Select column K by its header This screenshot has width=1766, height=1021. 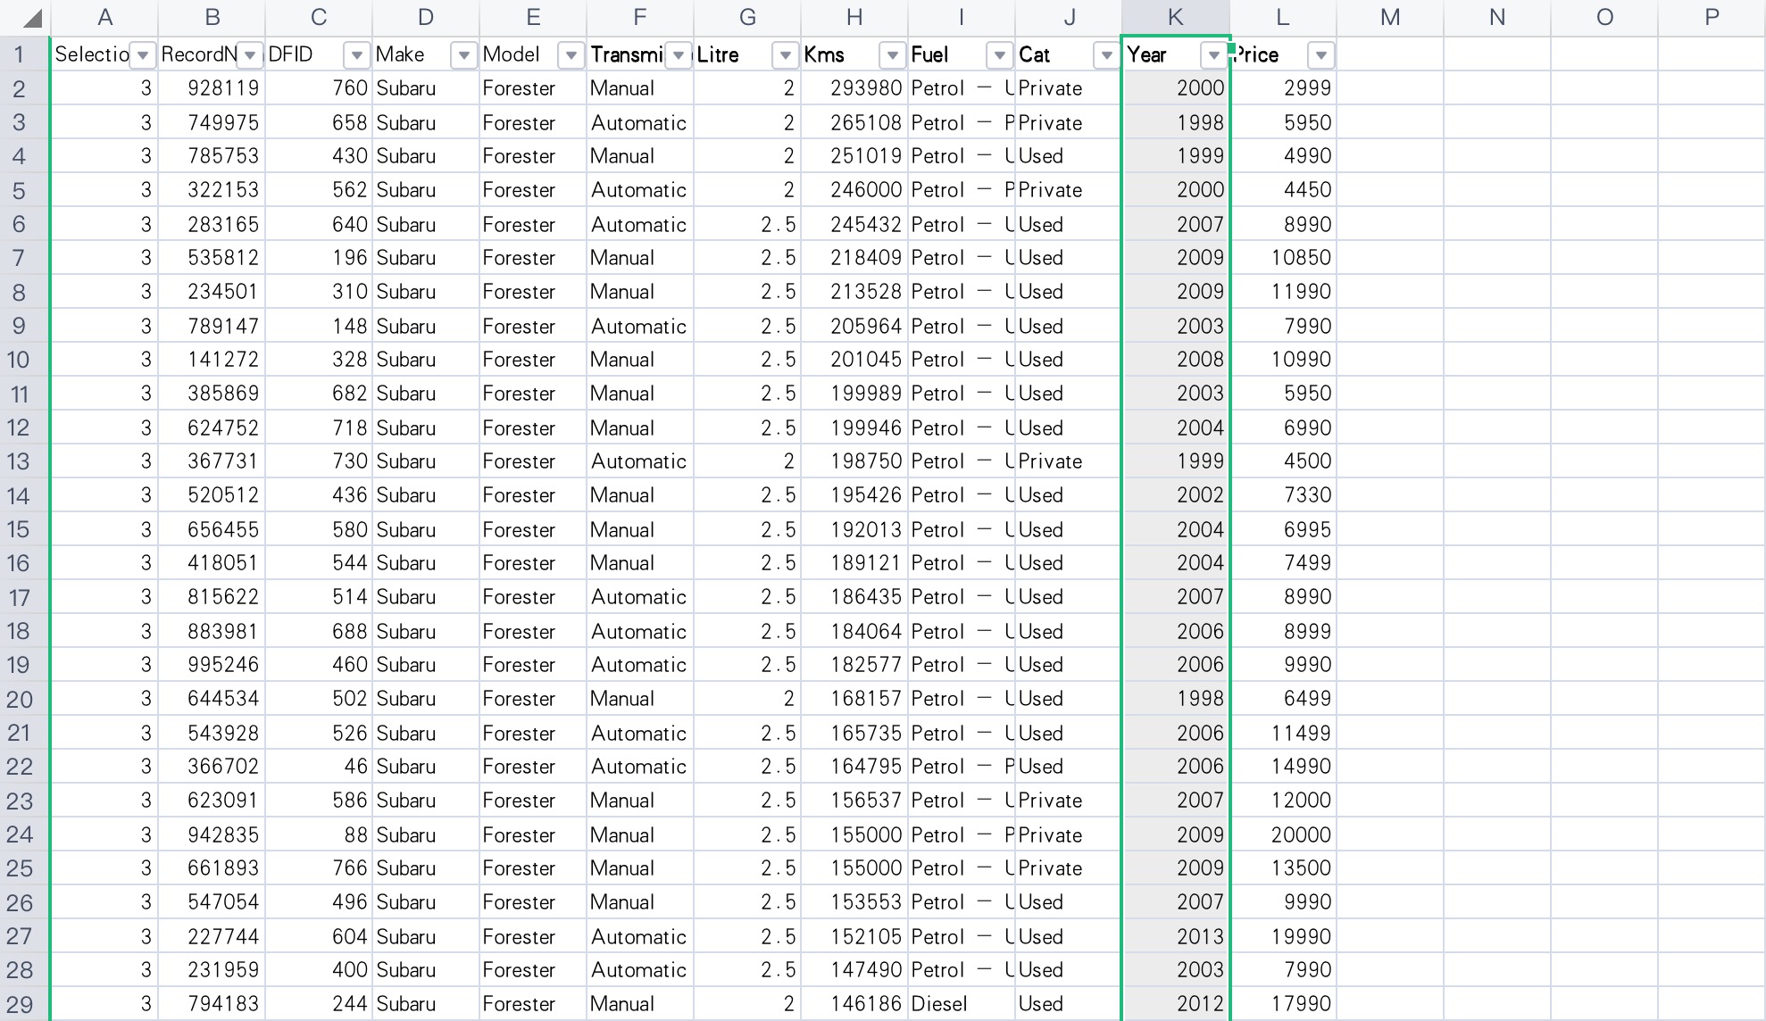point(1175,17)
